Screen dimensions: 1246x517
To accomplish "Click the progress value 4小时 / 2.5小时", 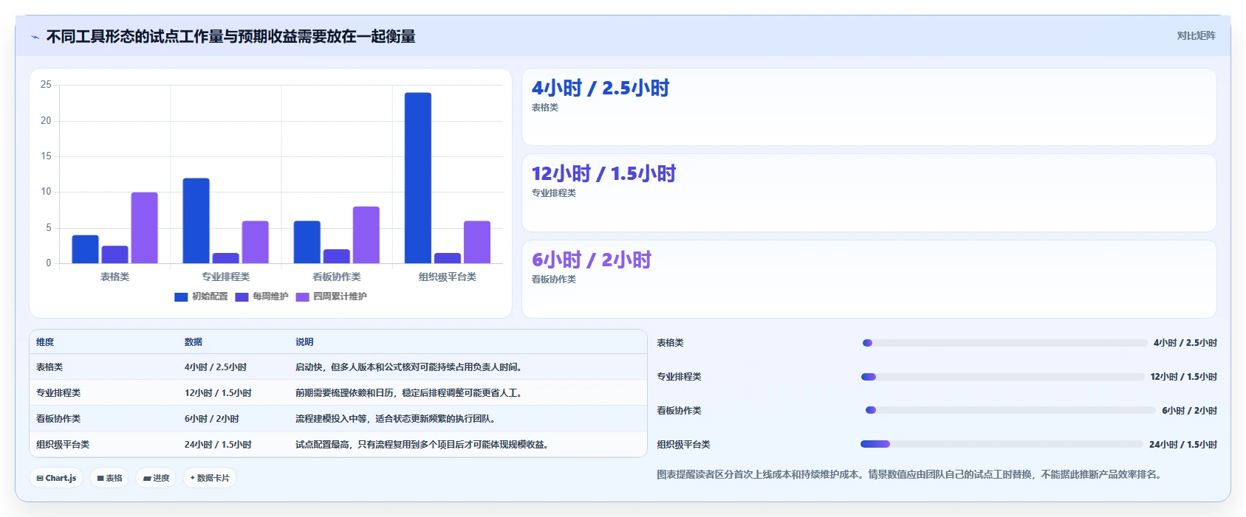I will pyautogui.click(x=1185, y=343).
